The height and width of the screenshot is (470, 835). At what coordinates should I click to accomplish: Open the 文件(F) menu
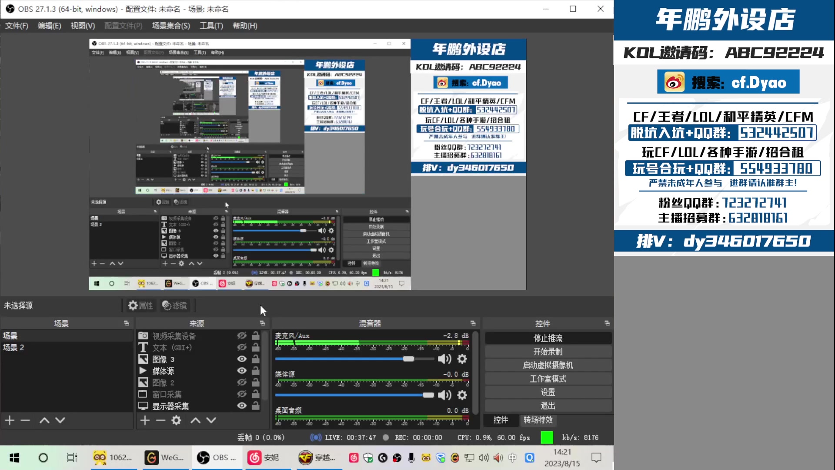(x=17, y=26)
